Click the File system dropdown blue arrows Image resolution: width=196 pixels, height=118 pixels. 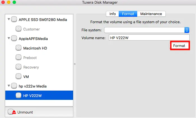tap(187, 30)
